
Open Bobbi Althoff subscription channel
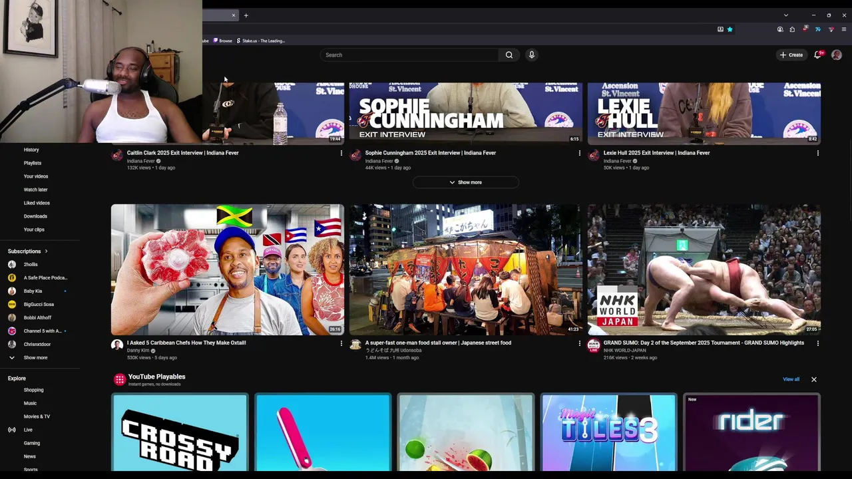pos(39,318)
